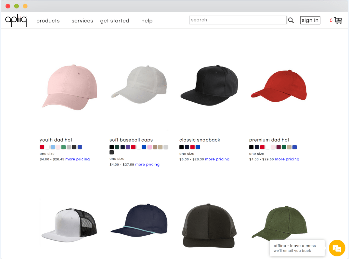
Task: Select purple swatch for soft baseball caps
Action: (x=128, y=147)
